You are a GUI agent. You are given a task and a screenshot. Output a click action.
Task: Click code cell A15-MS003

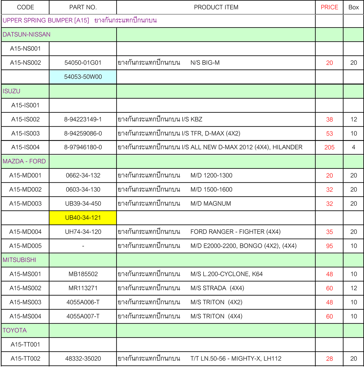(25, 302)
